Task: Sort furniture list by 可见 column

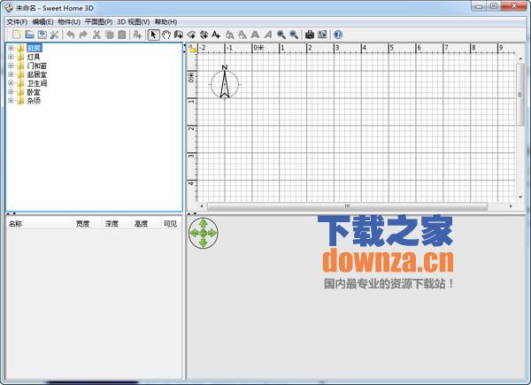Action: [x=170, y=224]
